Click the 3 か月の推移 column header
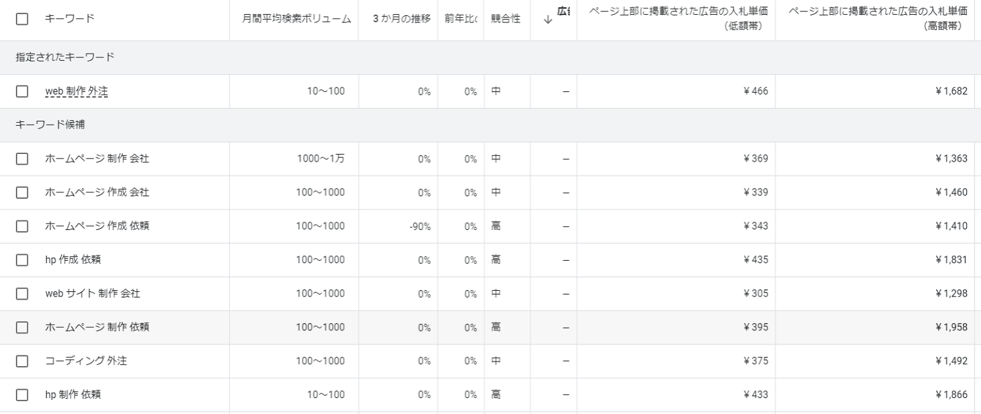 point(402,19)
